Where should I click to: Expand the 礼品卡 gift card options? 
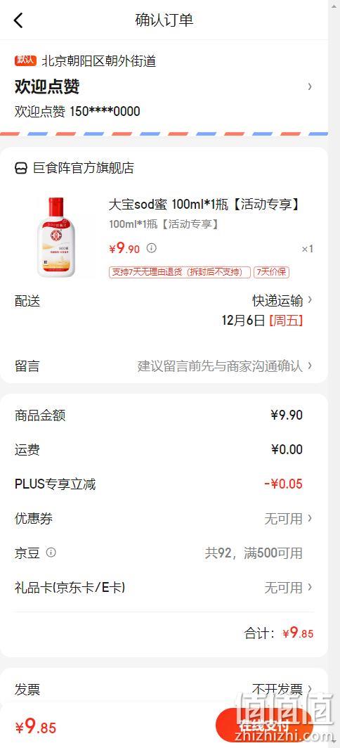pos(164,587)
